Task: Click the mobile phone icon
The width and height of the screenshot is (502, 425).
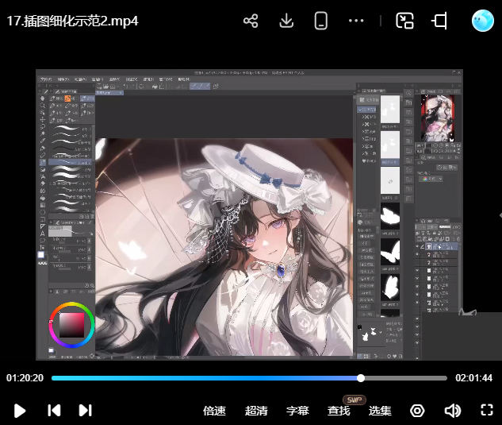Action: pyautogui.click(x=321, y=21)
